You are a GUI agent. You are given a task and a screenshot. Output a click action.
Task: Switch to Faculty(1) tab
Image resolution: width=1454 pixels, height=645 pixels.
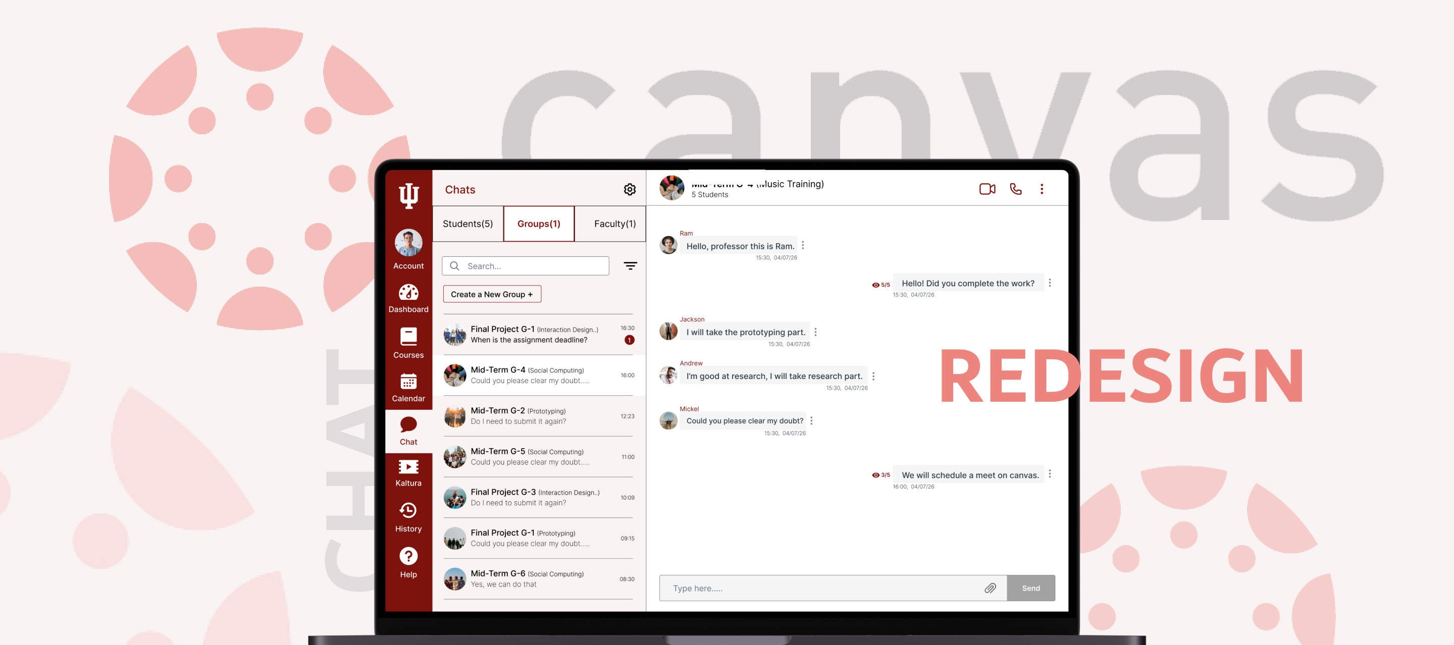(614, 224)
